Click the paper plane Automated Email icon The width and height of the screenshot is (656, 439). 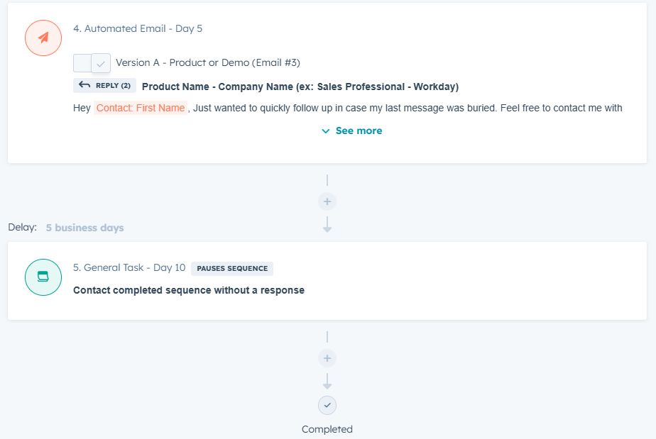pos(43,38)
